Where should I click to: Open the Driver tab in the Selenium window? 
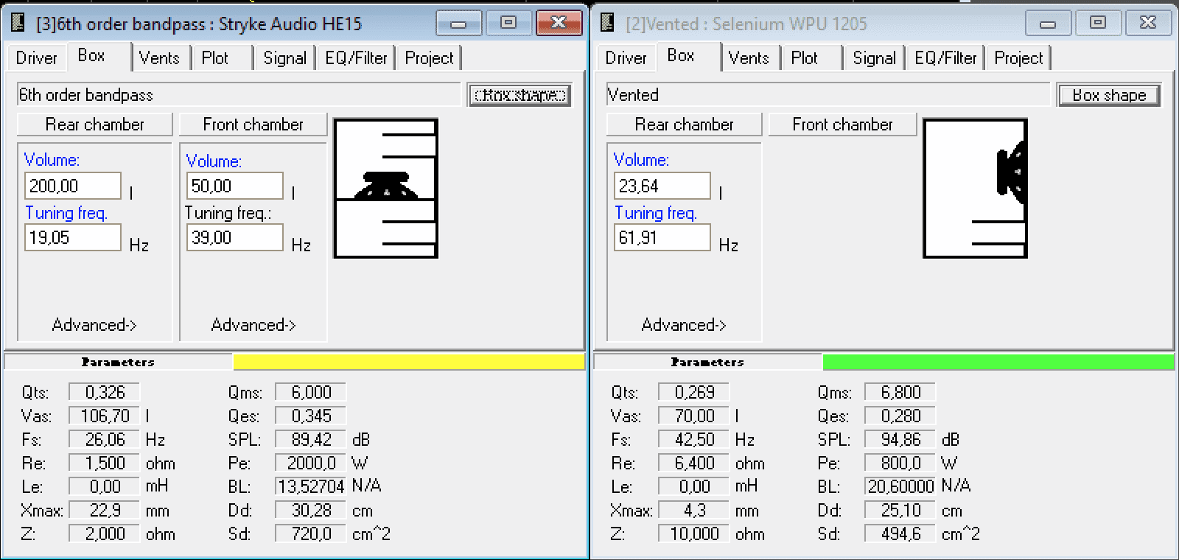[626, 58]
